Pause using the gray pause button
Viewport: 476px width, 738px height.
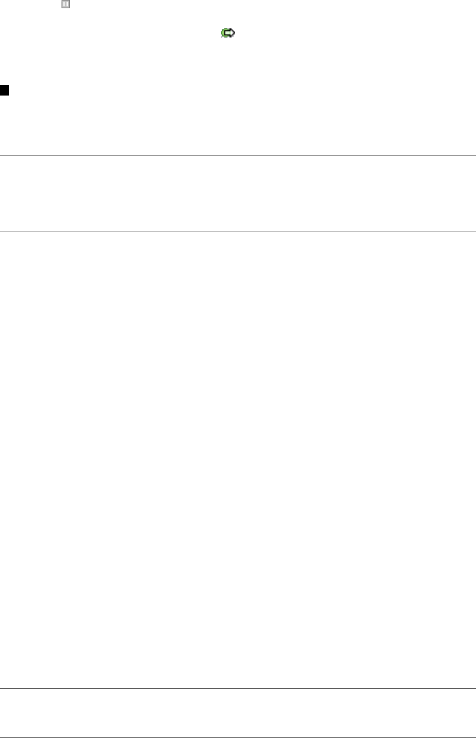(66, 4)
